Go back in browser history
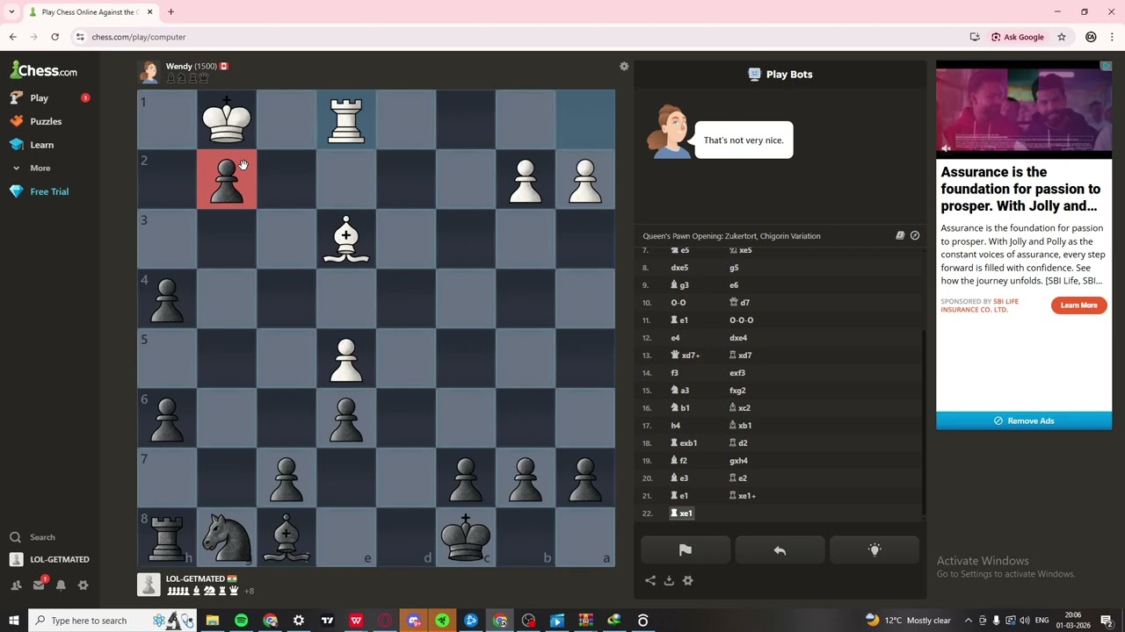1125x632 pixels. 12,37
